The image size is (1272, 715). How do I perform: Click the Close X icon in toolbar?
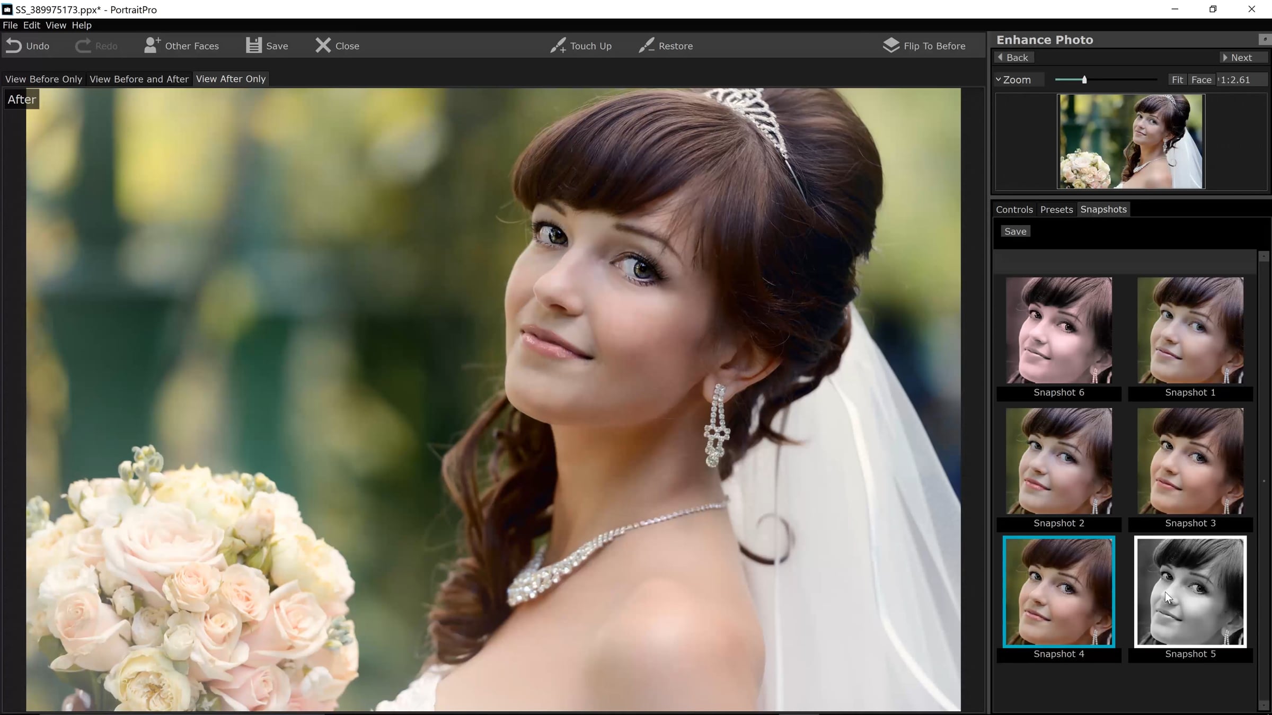point(323,46)
